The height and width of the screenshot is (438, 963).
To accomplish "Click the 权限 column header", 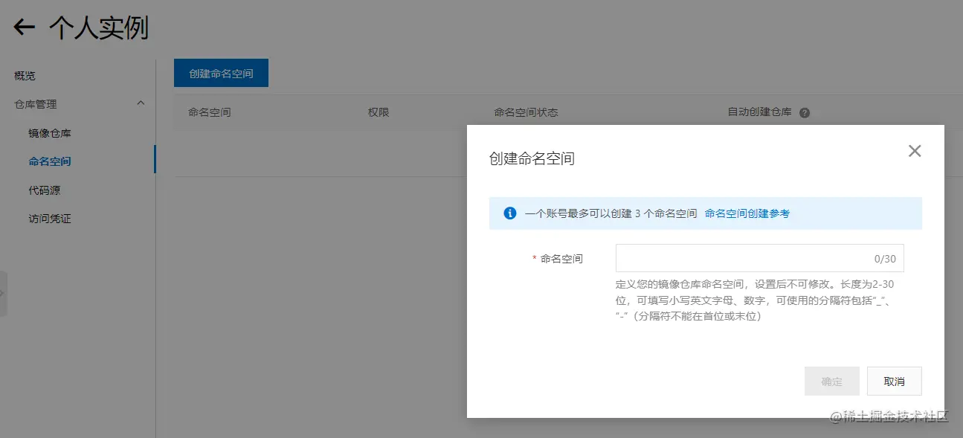I will coord(379,112).
